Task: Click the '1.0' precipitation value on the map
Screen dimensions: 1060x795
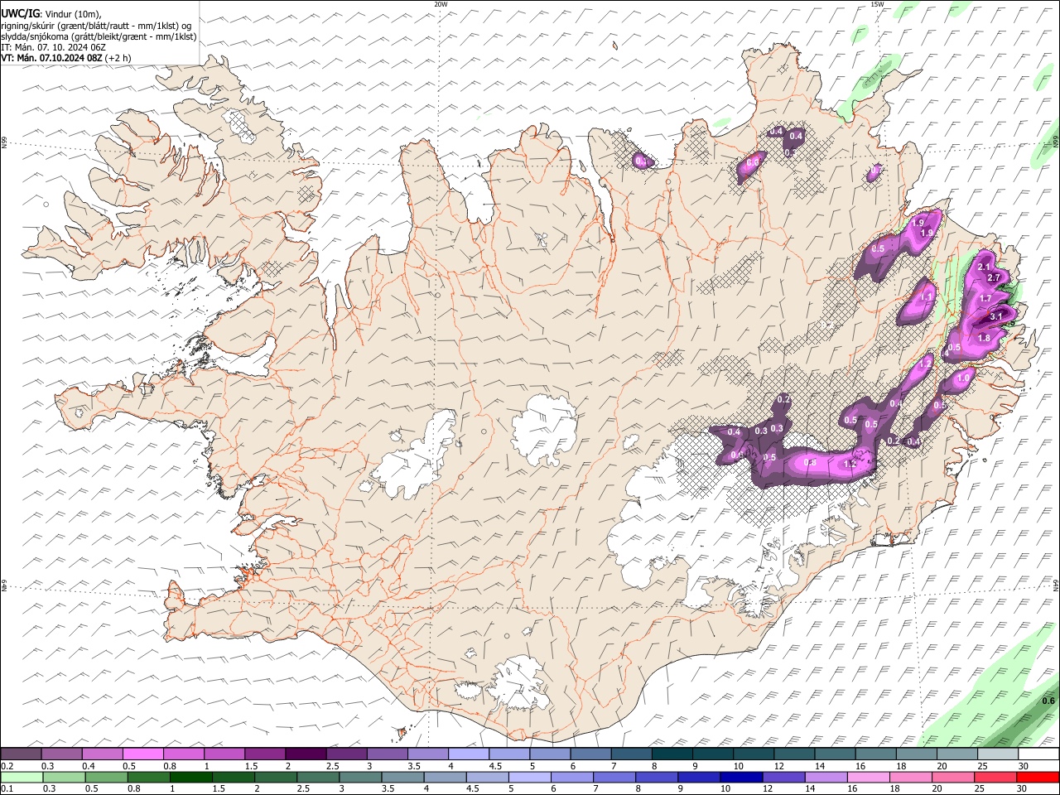Action: tap(963, 378)
